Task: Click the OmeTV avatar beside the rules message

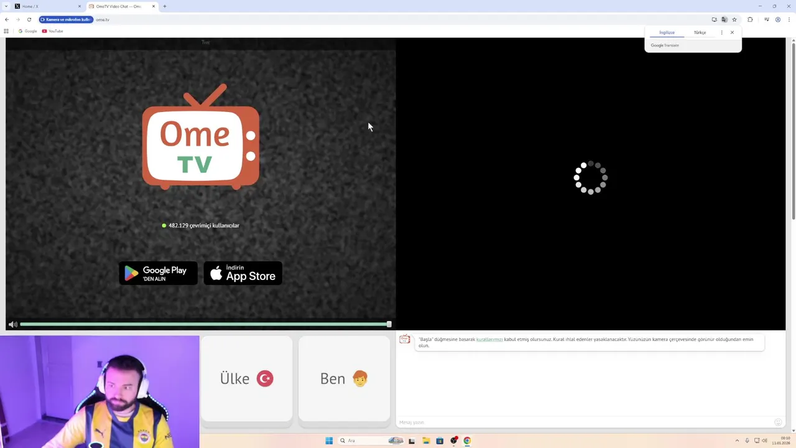Action: pyautogui.click(x=405, y=340)
